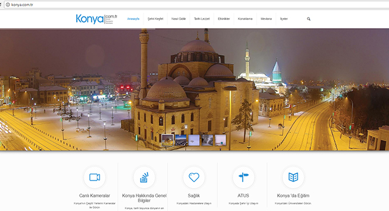Click the Konya Hakkında Genel Bilgiler heading
Screen dimensions: 389x211
click(144, 198)
